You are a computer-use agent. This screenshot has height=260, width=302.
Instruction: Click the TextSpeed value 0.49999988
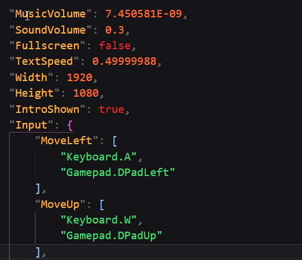click(124, 61)
